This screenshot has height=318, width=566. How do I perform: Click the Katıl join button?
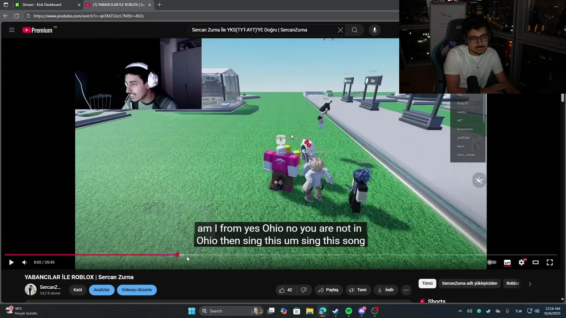[x=78, y=290]
